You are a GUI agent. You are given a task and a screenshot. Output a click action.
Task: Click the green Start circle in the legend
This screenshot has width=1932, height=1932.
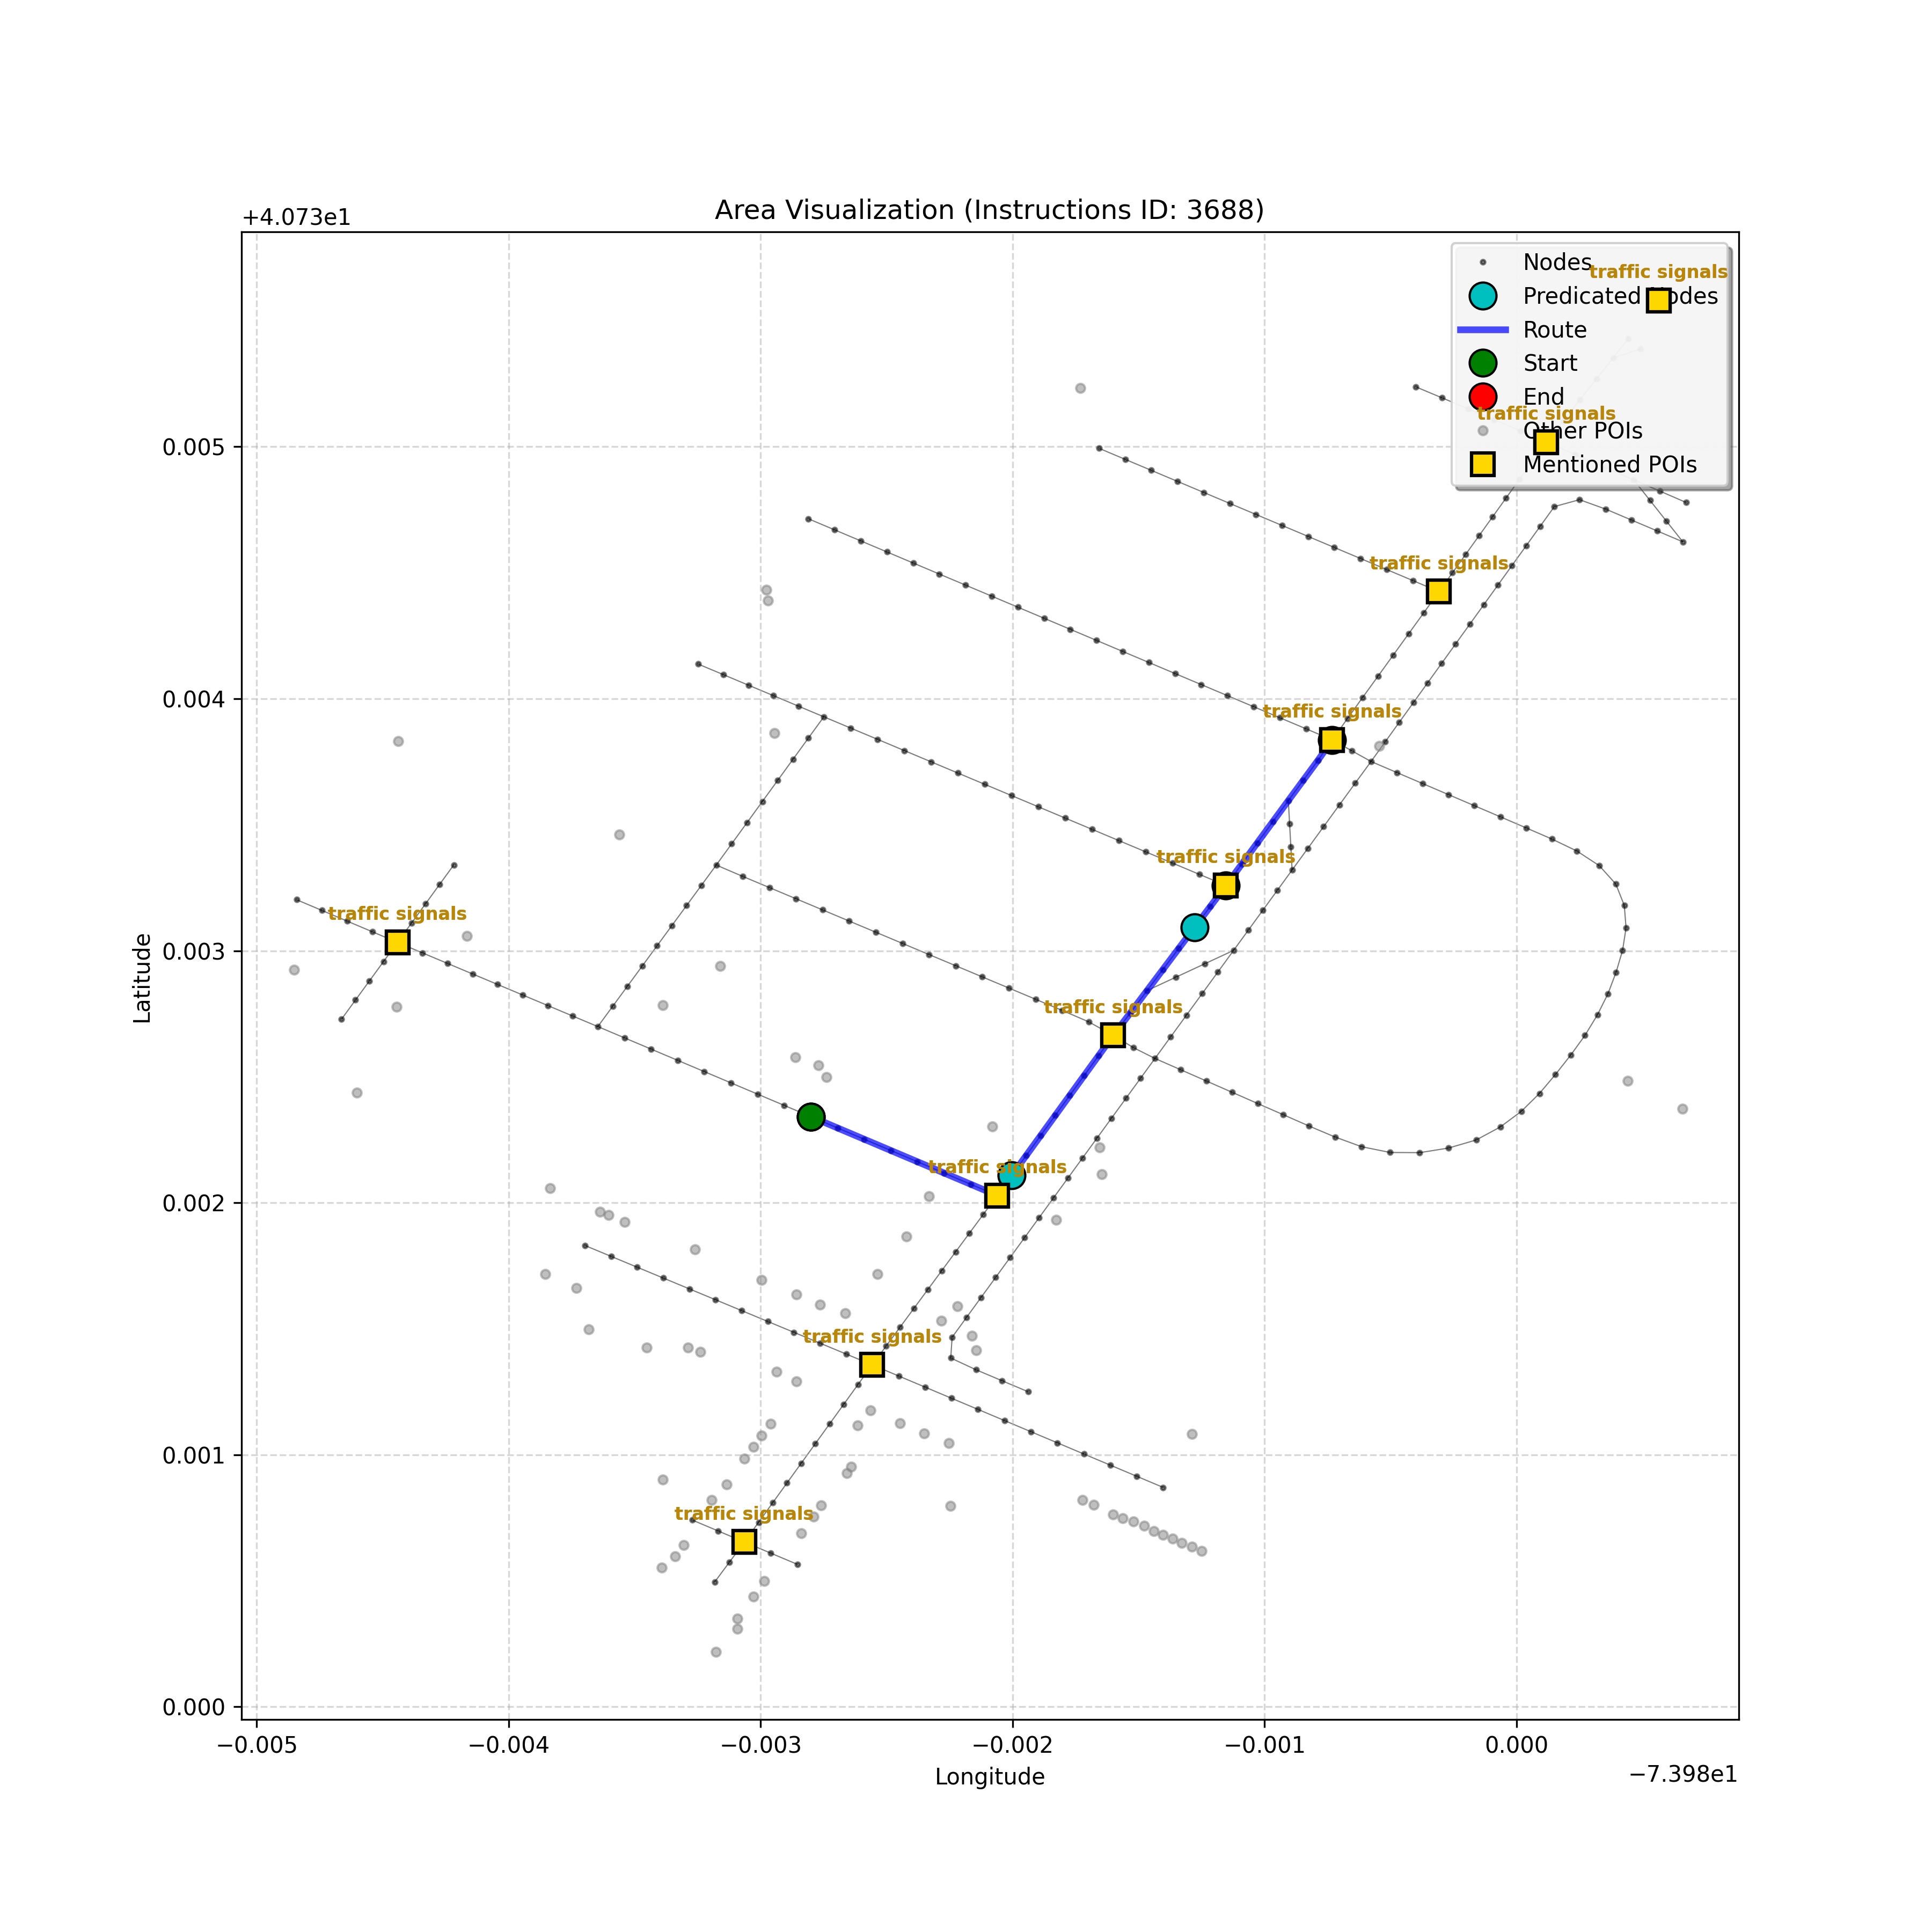1482,363
